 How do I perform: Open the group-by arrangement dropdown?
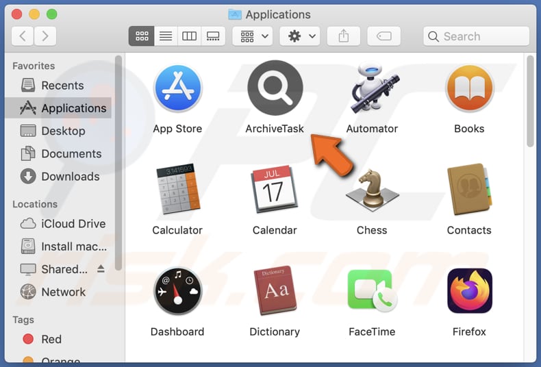253,36
